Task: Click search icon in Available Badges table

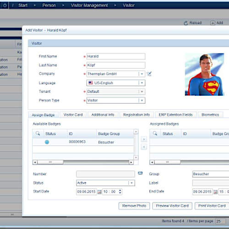Action: (x=38, y=133)
